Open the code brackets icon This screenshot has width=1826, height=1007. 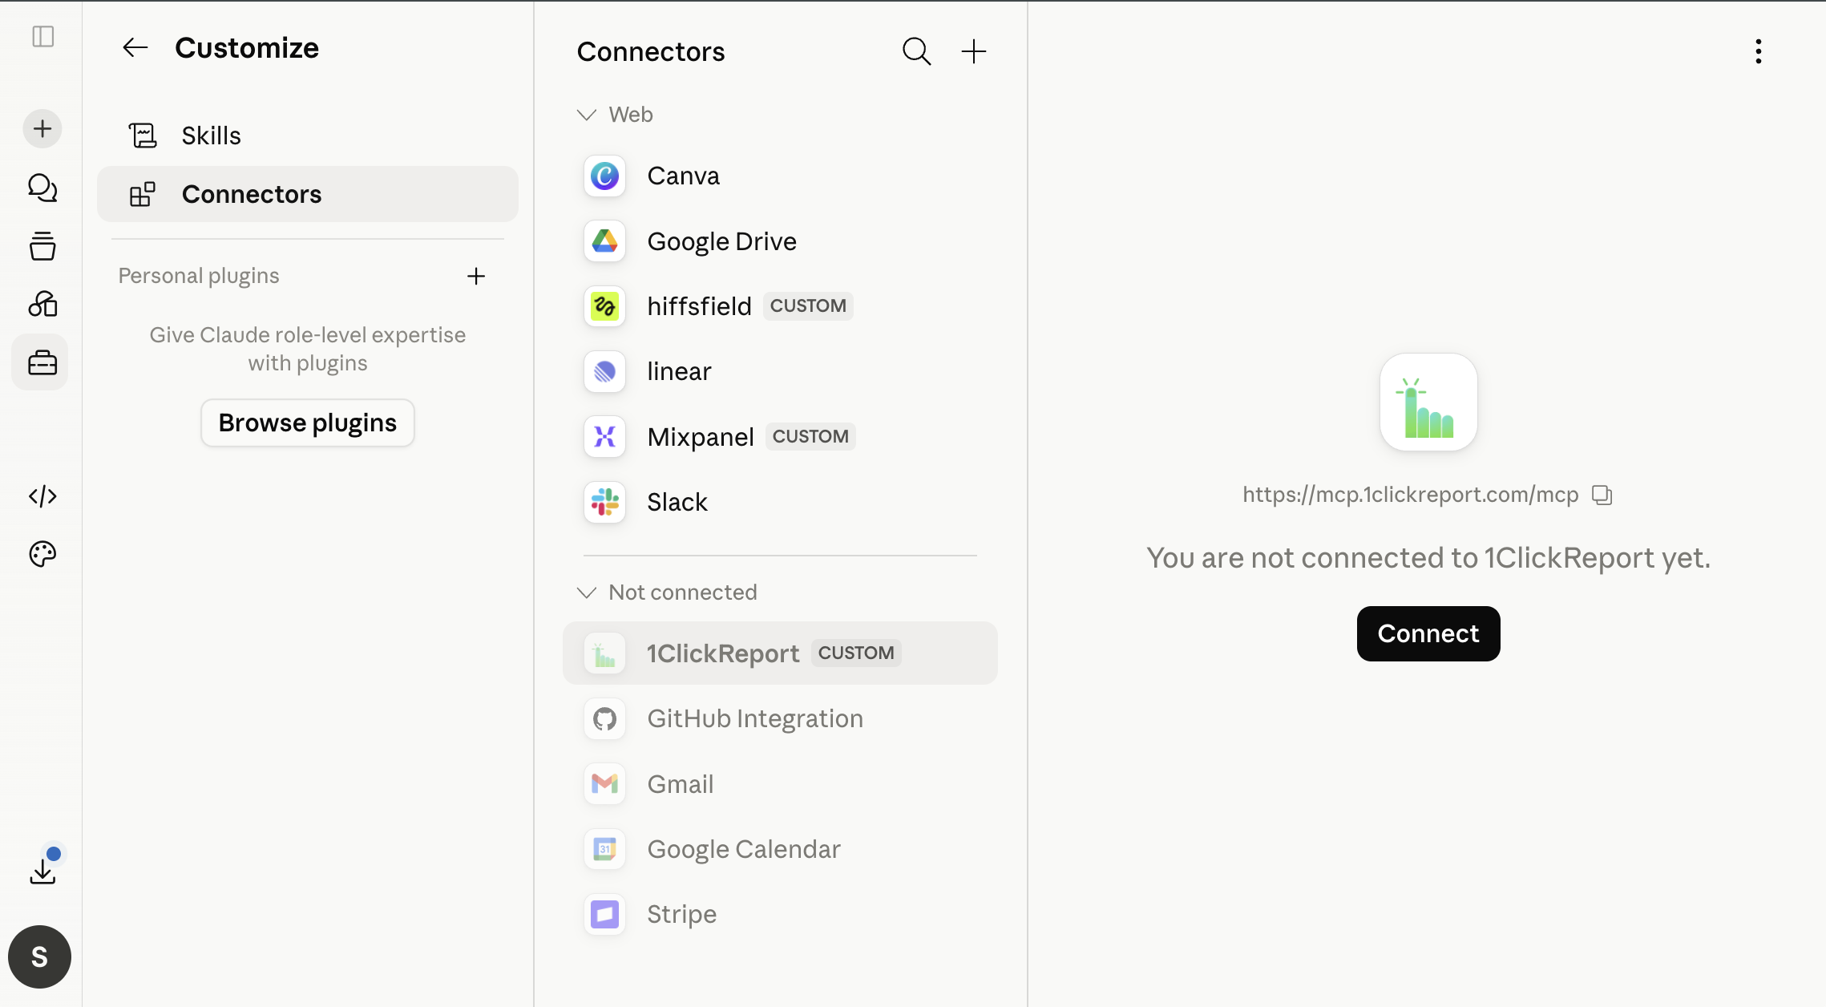coord(42,496)
